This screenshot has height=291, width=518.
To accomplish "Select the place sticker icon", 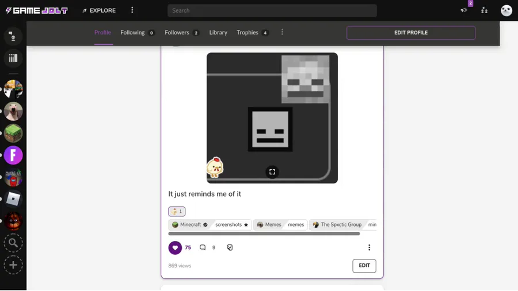I will tap(230, 247).
